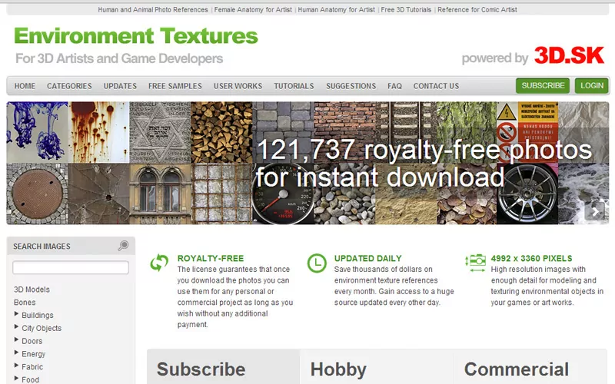Open the Tutorials menu item

point(294,86)
